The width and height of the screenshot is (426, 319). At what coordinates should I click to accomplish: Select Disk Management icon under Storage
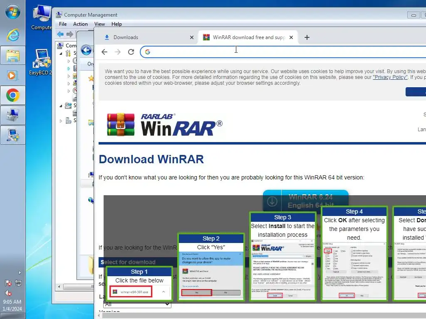[x=75, y=113]
